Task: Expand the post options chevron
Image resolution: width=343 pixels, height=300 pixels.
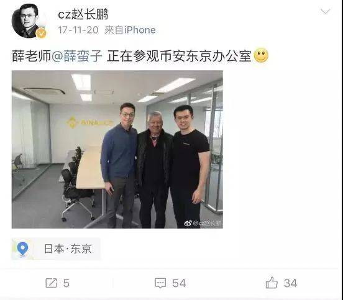Action: click(x=325, y=11)
